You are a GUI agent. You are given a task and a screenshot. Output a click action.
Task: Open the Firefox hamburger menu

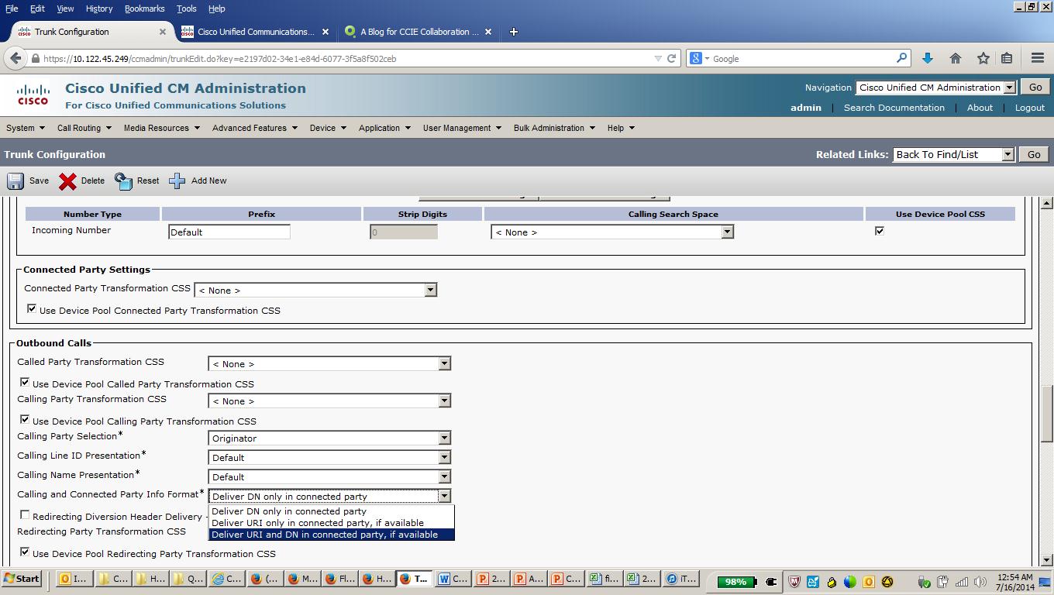coord(1038,58)
